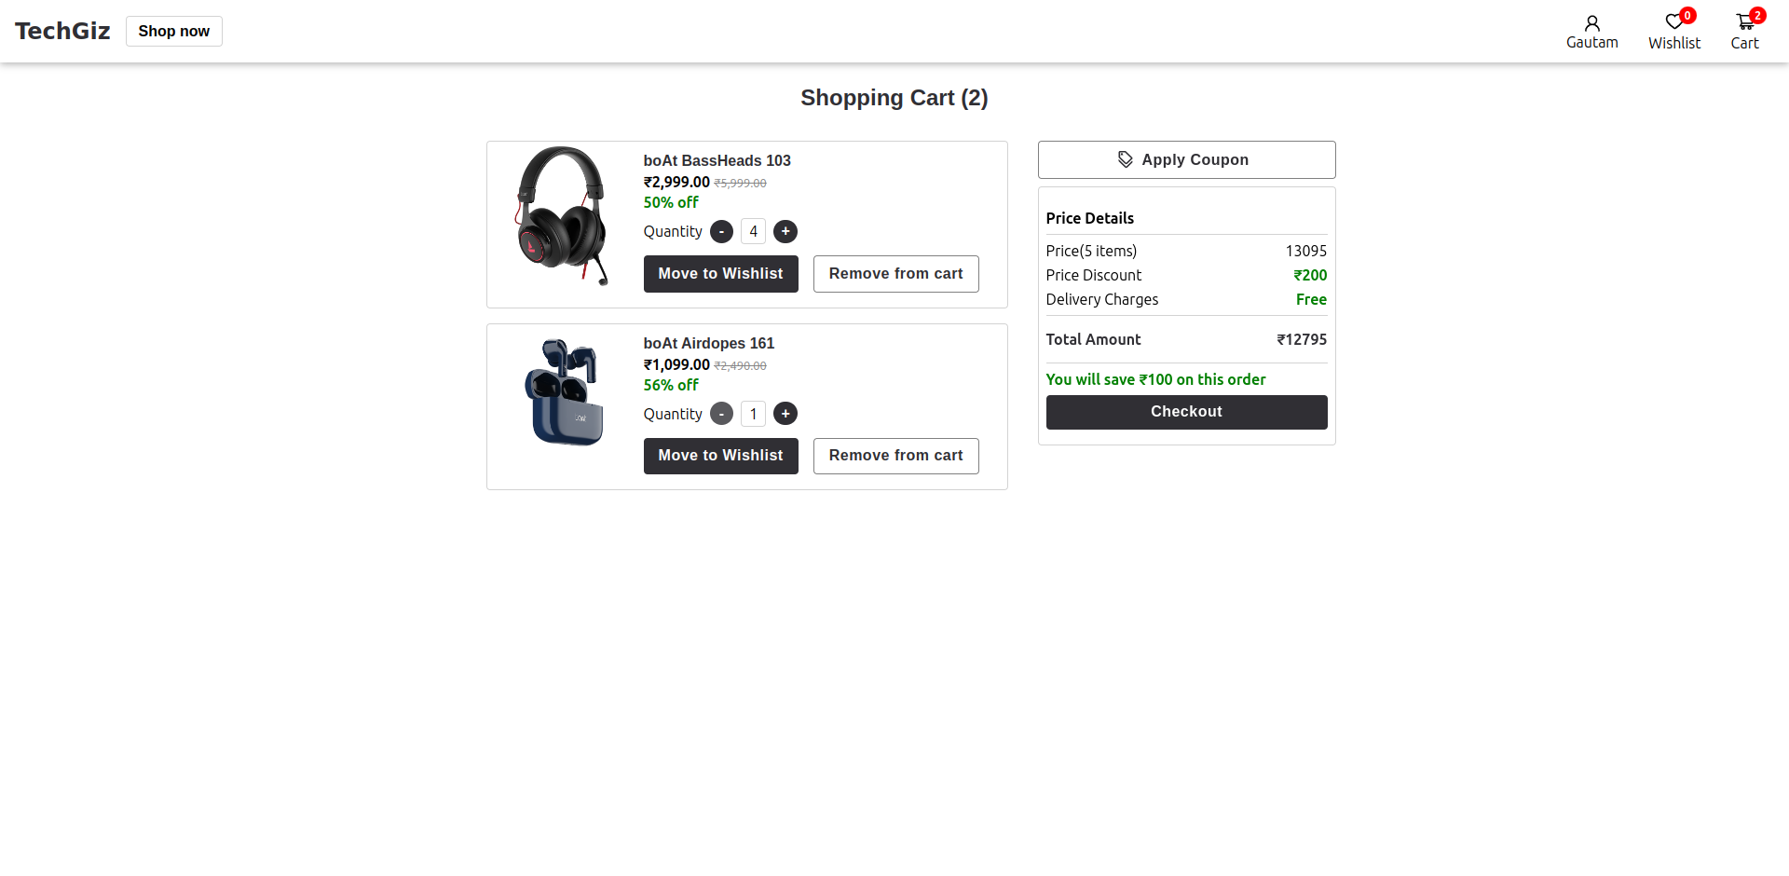
Task: Click the coupon tag icon on Apply Coupon
Action: coord(1126,158)
